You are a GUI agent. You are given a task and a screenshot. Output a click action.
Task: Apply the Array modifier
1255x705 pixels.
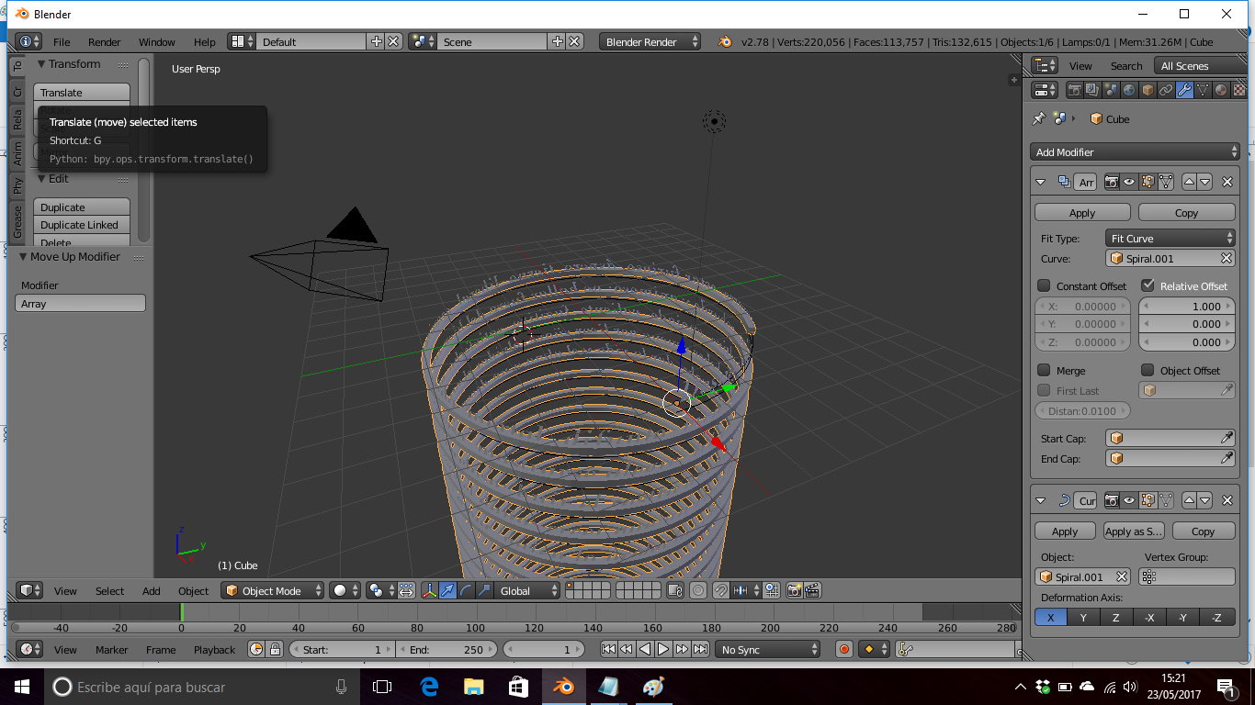1082,212
